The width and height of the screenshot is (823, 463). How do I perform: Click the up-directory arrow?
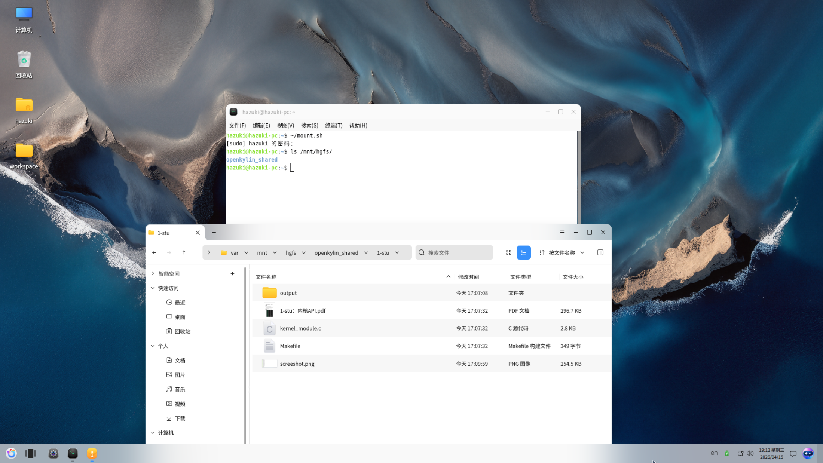[184, 252]
